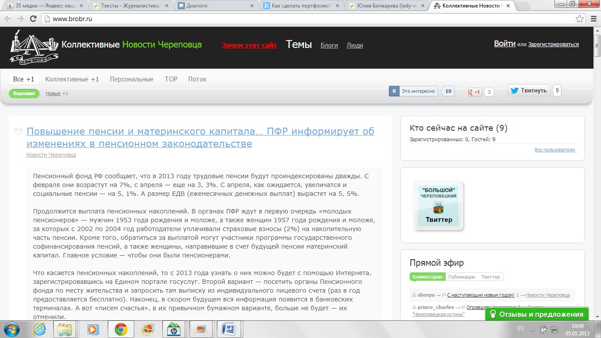The width and height of the screenshot is (601, 338).
Task: Open Windows Explorer folder on the taskbar
Action: 65,329
